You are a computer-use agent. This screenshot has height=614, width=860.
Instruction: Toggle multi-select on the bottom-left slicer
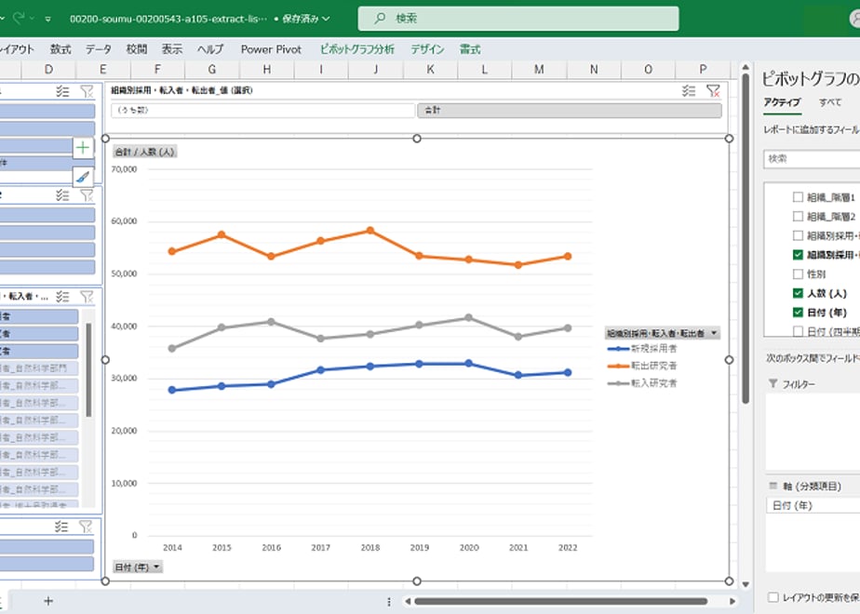61,527
